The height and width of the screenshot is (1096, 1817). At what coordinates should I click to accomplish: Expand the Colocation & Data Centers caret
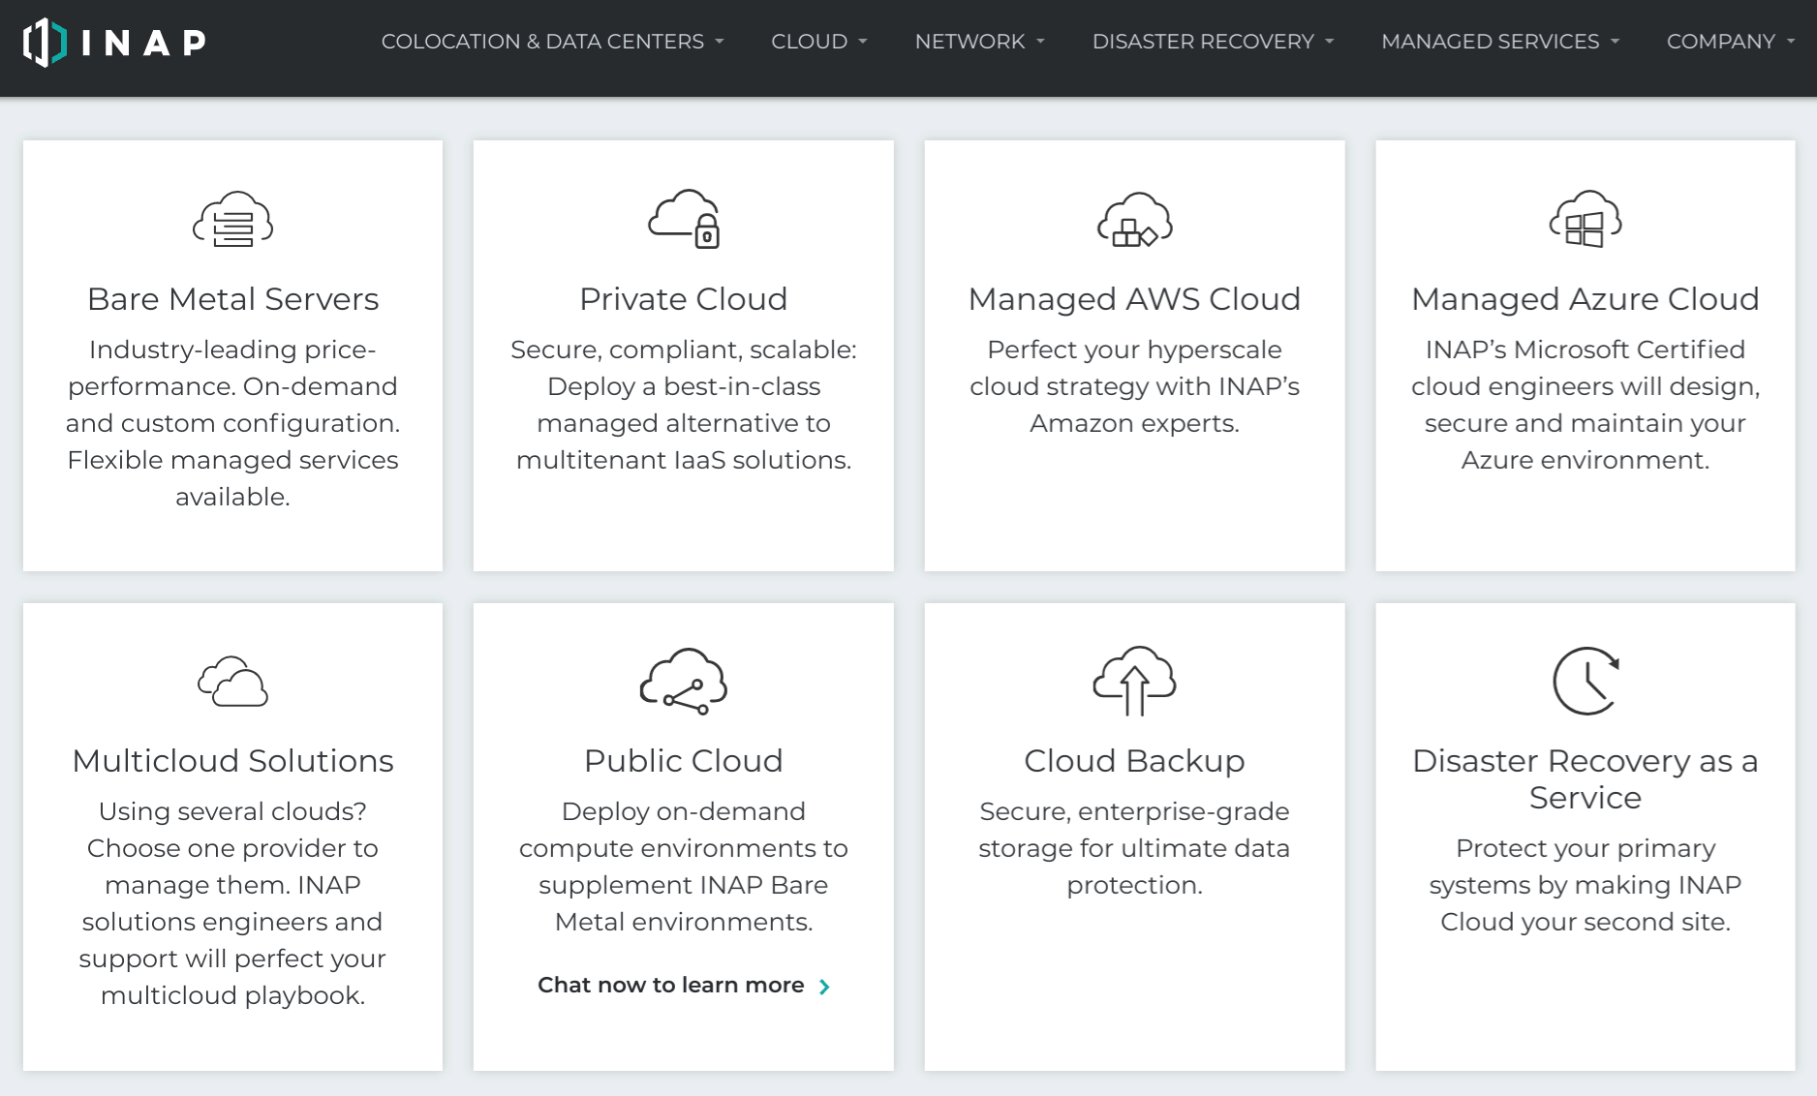pos(720,42)
